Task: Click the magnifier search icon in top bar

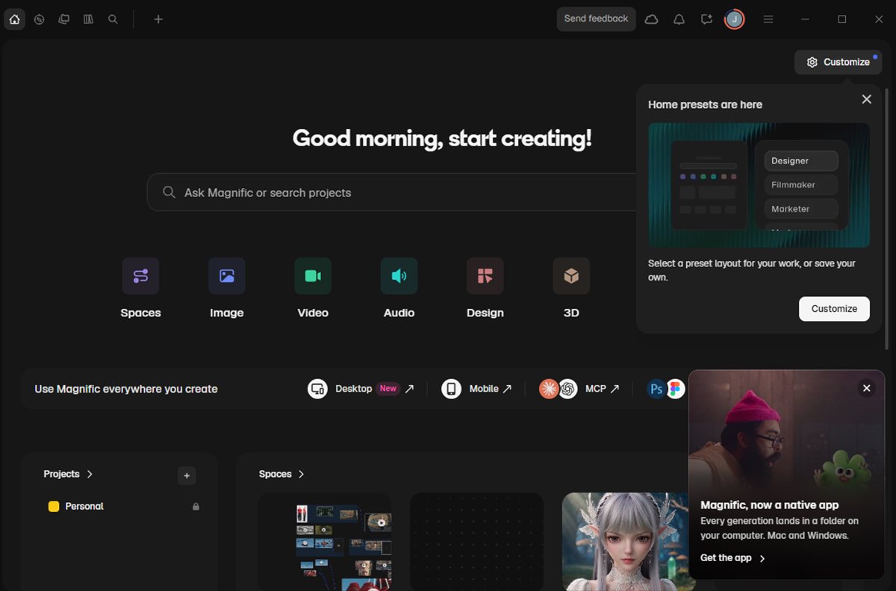Action: pyautogui.click(x=113, y=19)
